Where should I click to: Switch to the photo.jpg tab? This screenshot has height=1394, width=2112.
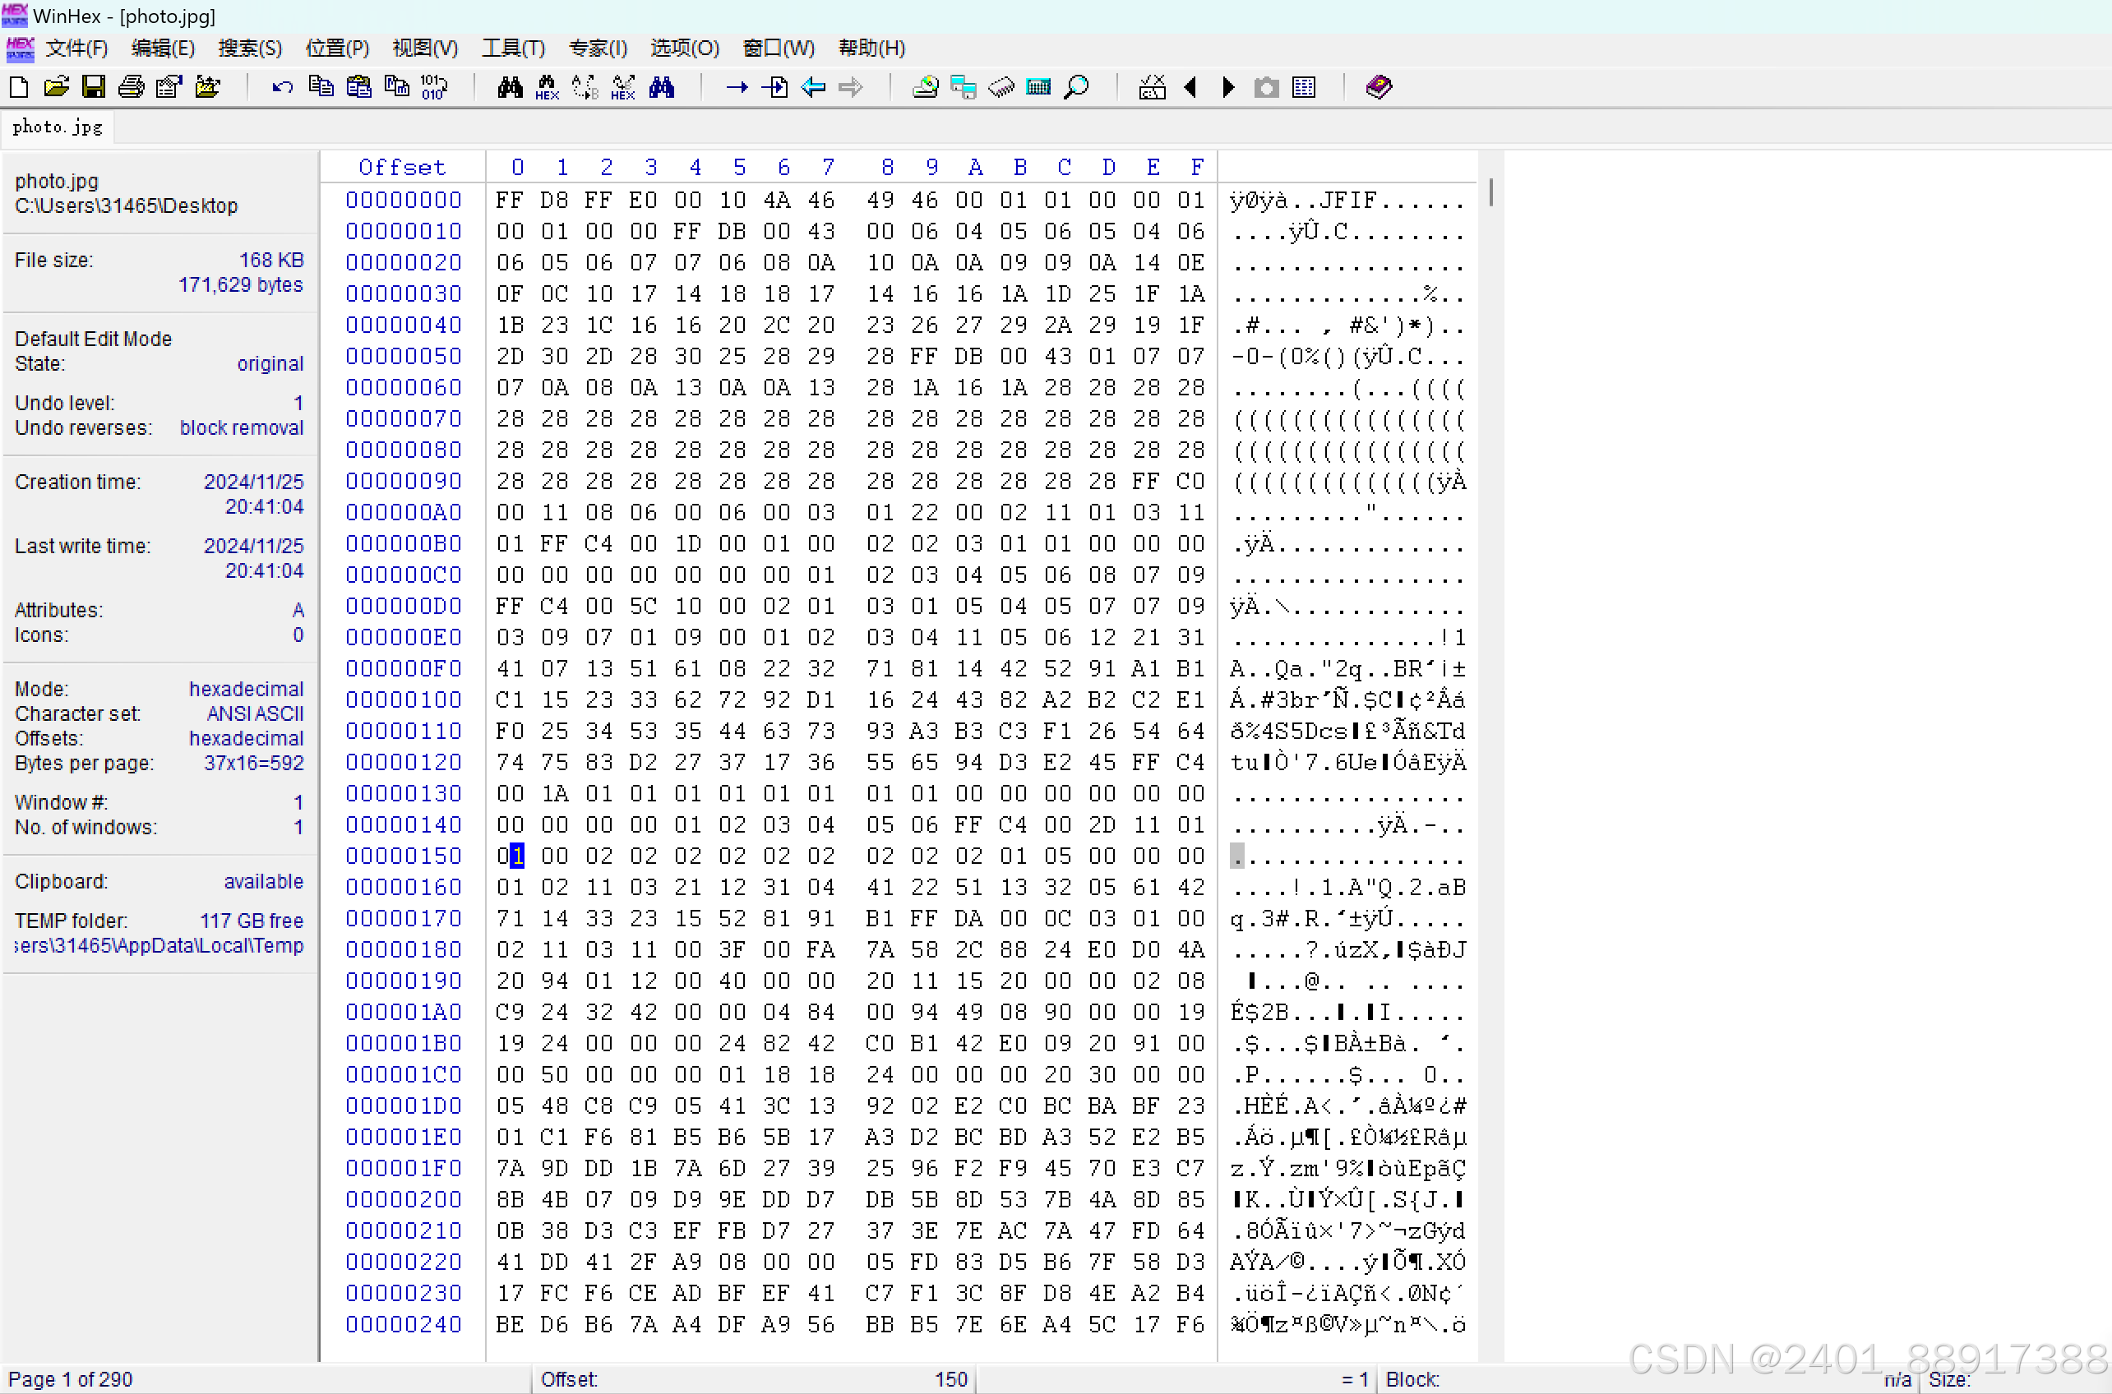click(x=58, y=127)
